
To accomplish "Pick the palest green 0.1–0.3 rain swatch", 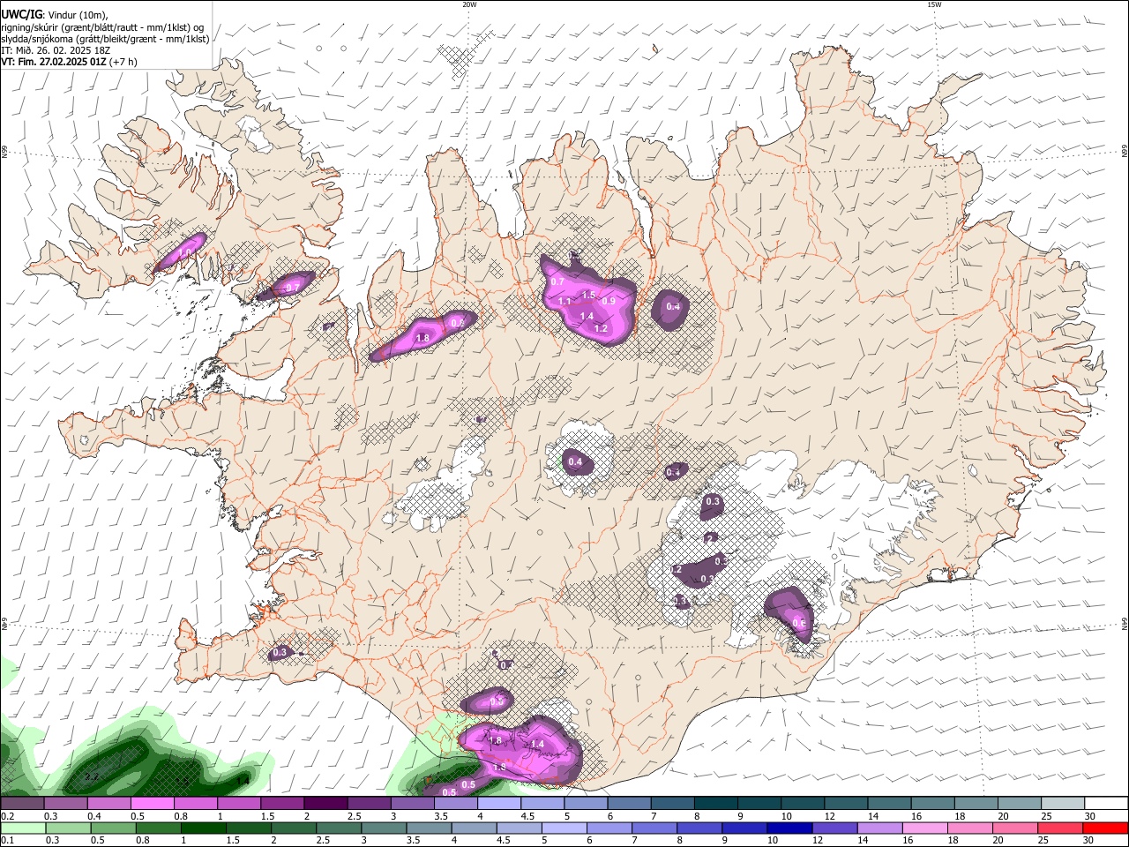I will click(x=23, y=828).
